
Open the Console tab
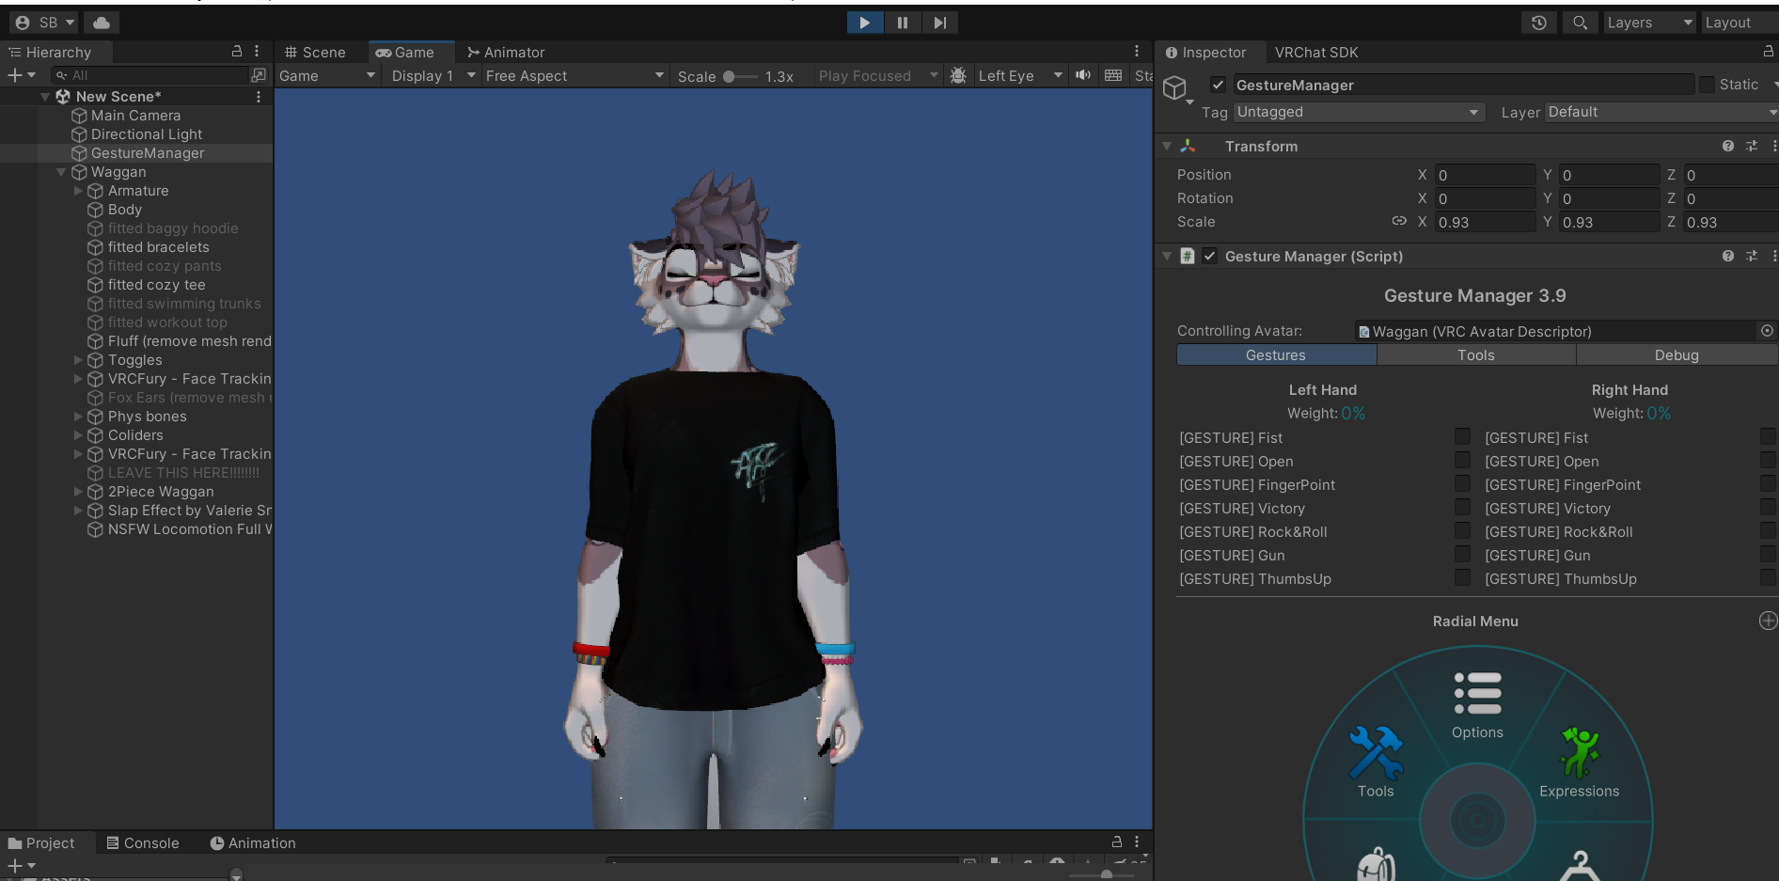(x=143, y=843)
